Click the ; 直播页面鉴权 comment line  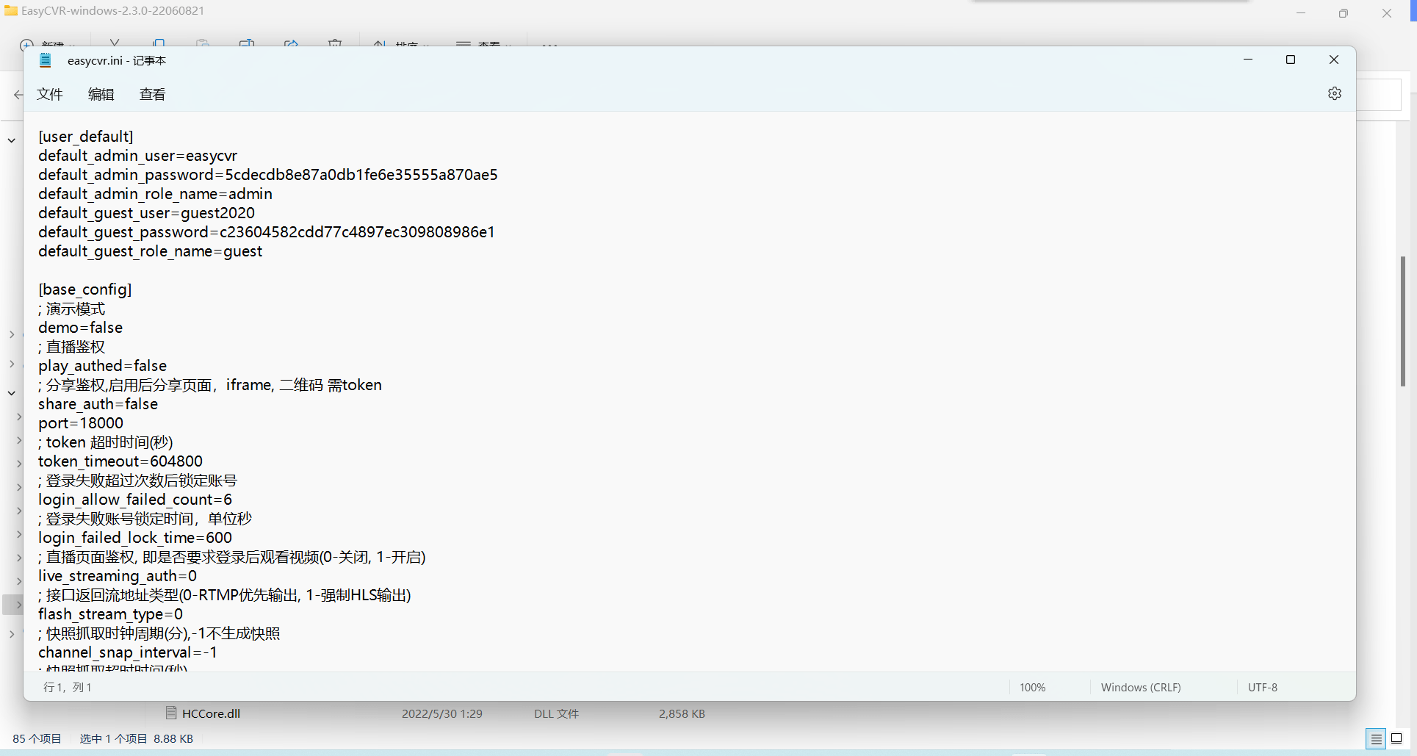[232, 556]
